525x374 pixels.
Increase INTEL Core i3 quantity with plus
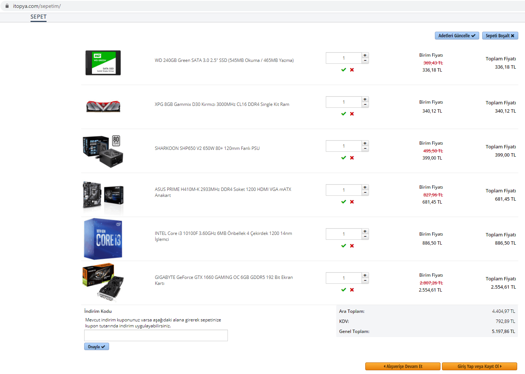tap(365, 231)
